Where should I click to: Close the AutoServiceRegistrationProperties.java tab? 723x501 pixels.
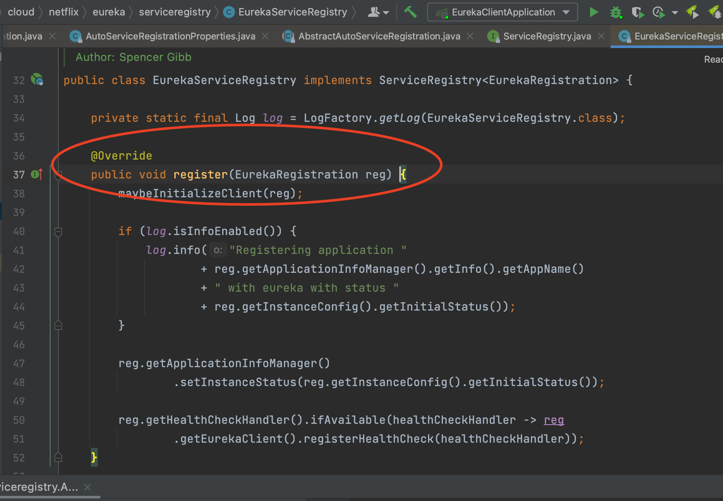point(265,36)
